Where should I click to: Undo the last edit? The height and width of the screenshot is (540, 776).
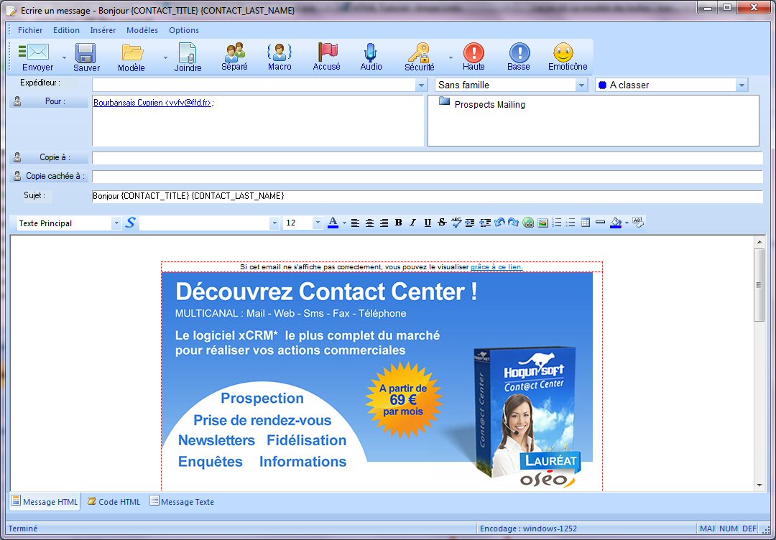(x=499, y=223)
